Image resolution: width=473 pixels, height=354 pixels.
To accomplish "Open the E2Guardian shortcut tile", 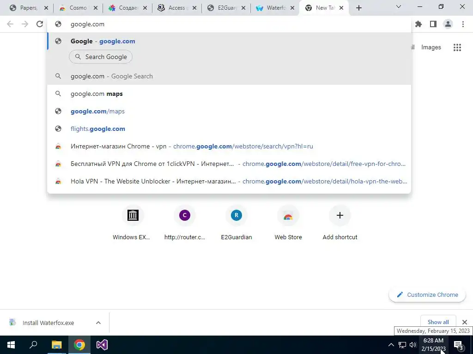I will [236, 223].
